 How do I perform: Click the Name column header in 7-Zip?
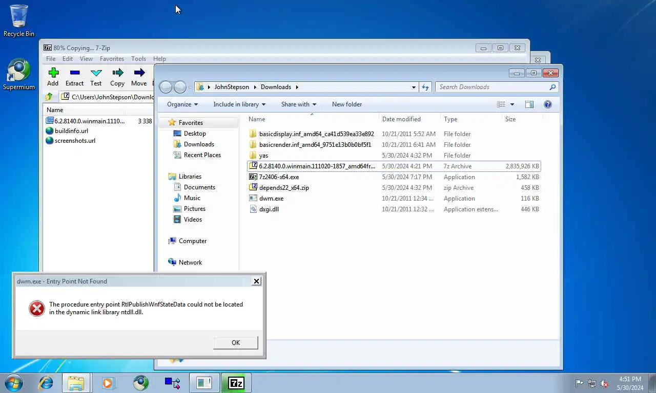pos(55,110)
